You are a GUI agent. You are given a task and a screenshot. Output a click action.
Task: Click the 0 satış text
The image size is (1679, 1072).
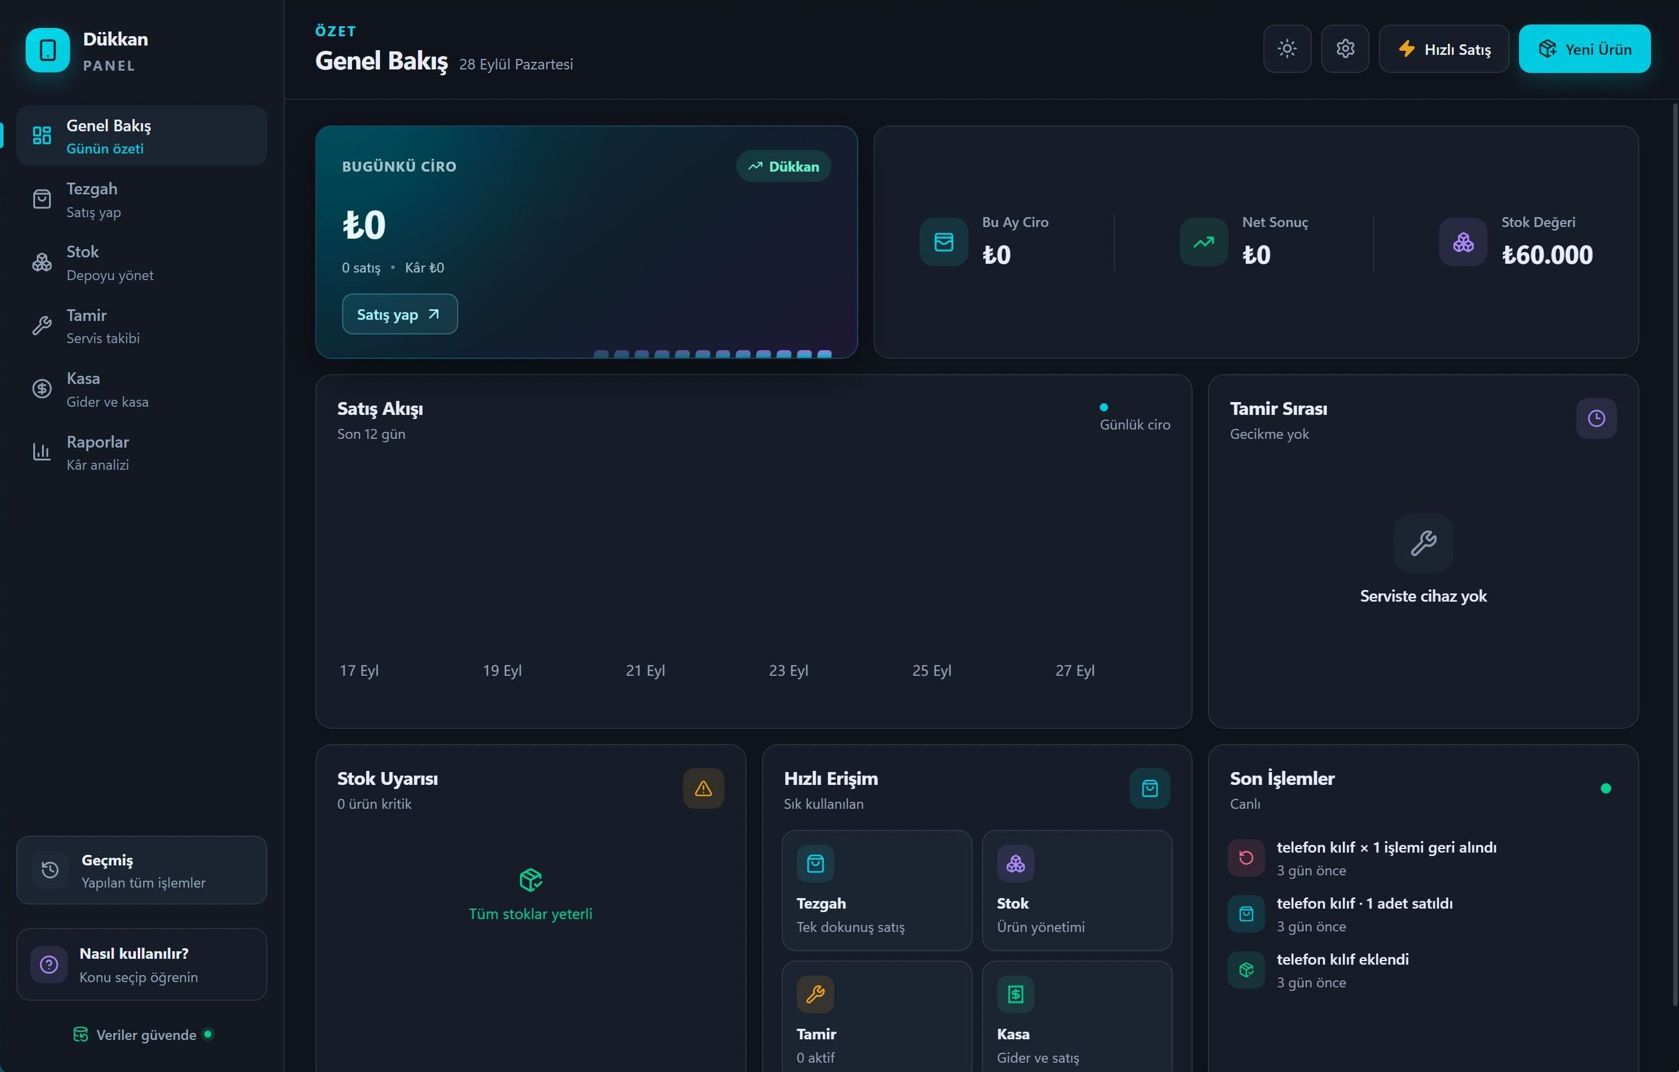point(361,268)
